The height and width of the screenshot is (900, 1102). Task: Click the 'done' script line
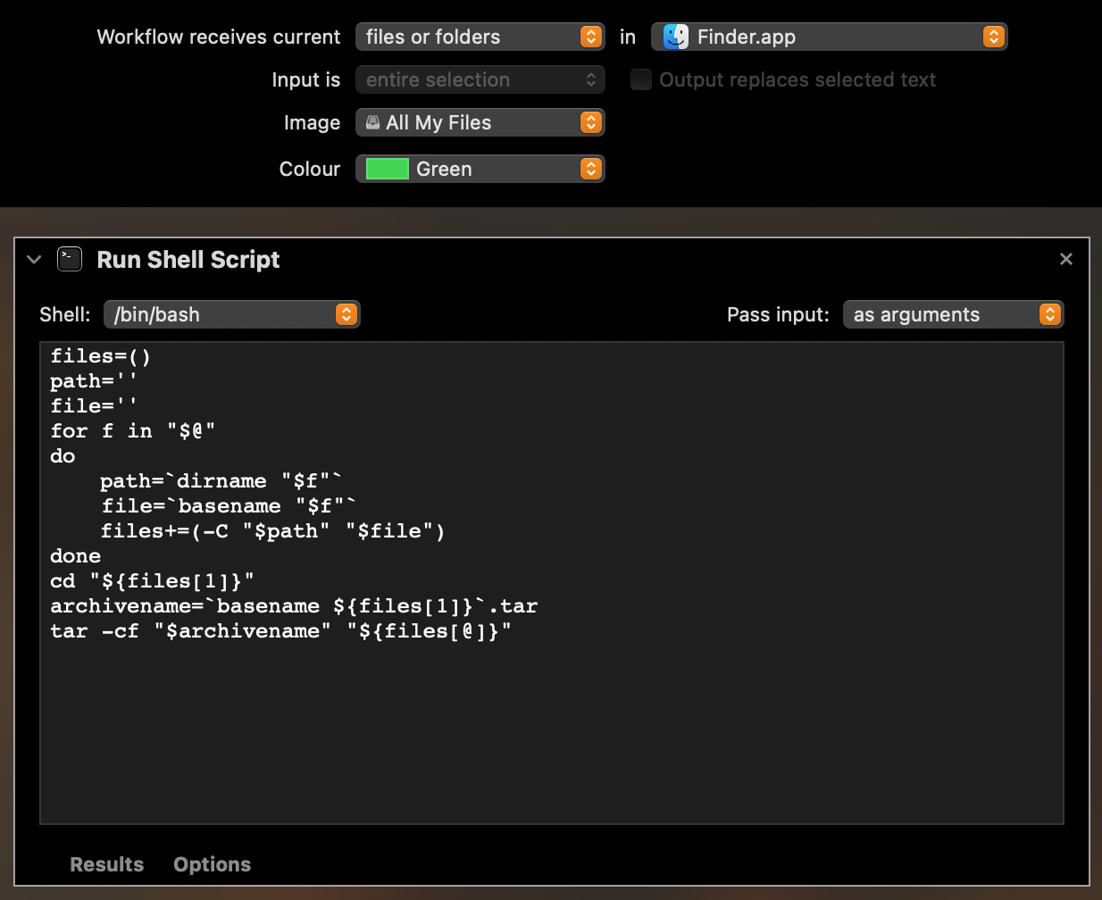tap(76, 556)
